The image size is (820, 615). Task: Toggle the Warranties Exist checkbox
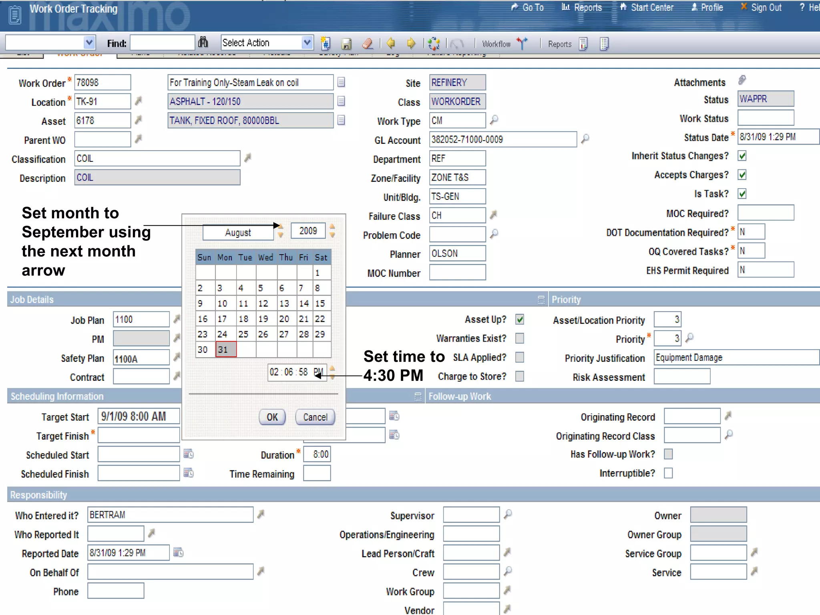pos(520,339)
